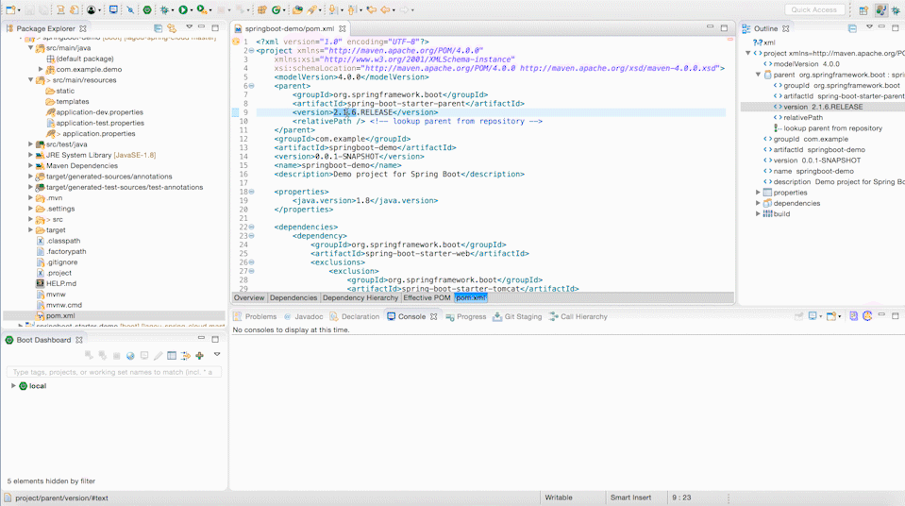Viewport: 905px width, 506px height.
Task: Open browser globe icon in Boot Dashboard
Action: [x=130, y=356]
